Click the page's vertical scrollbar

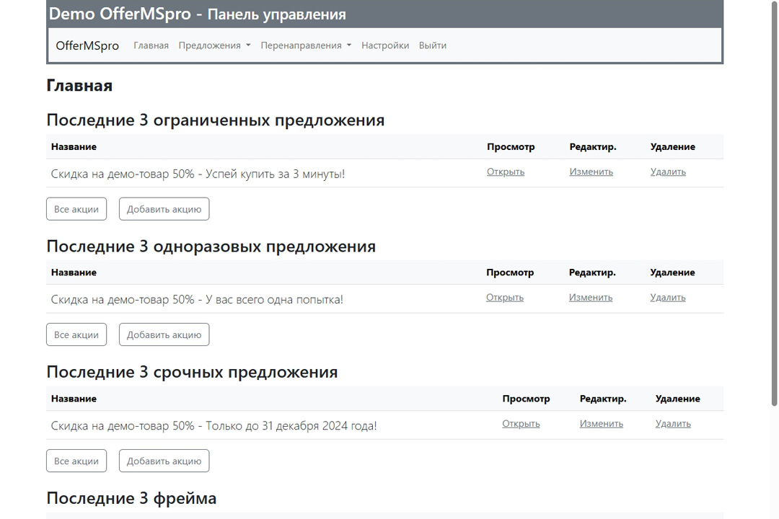[775, 203]
